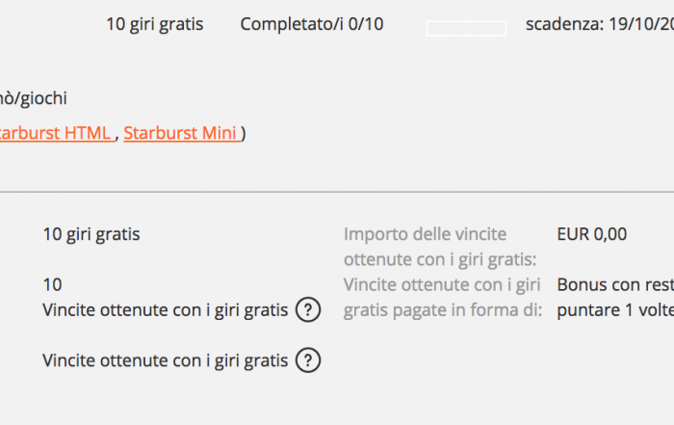Select the top 10 giri gratis heading
Viewport: 674px width, 425px height.
pyautogui.click(x=155, y=24)
